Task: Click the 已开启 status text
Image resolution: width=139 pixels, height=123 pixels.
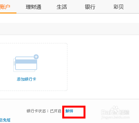Action: [x=55, y=111]
